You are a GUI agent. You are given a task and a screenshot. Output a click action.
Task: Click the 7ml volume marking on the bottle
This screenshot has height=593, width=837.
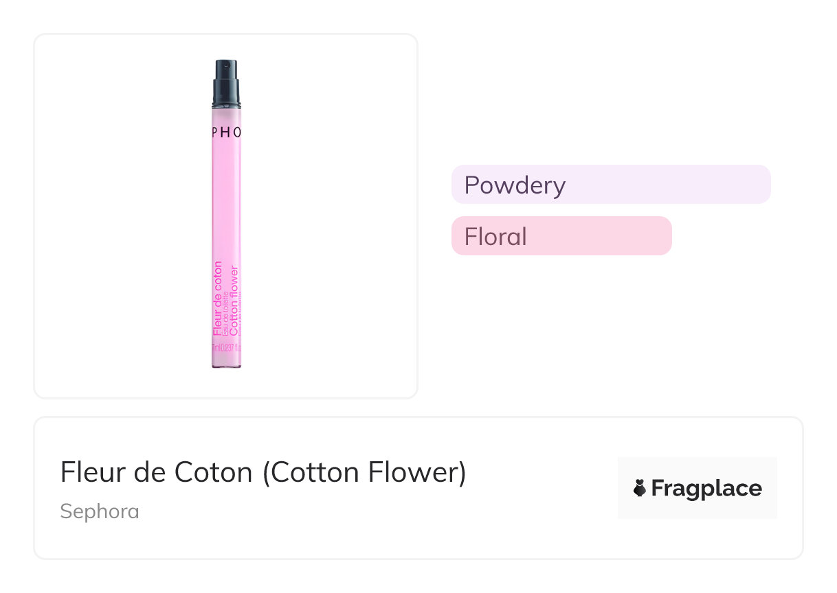(219, 347)
